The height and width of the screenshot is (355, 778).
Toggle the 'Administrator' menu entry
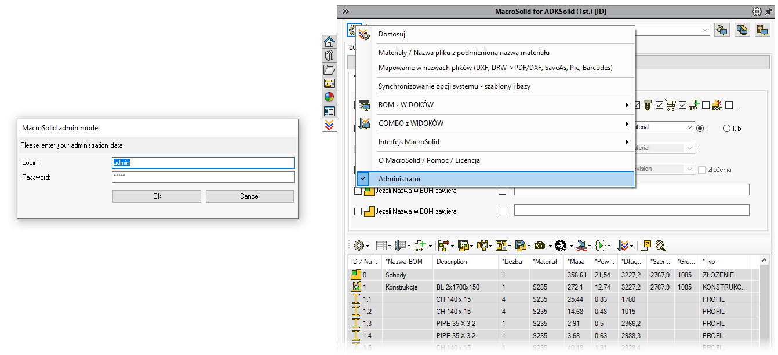(496, 179)
